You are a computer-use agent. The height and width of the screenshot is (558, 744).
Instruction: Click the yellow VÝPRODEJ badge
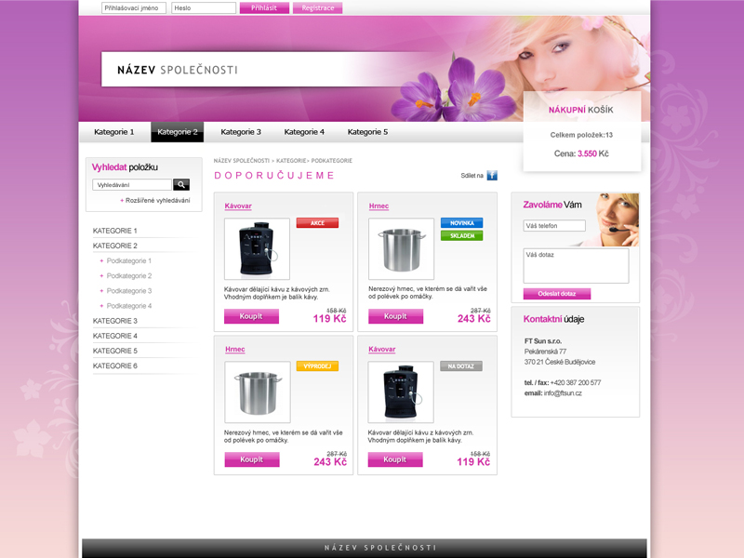click(x=317, y=366)
